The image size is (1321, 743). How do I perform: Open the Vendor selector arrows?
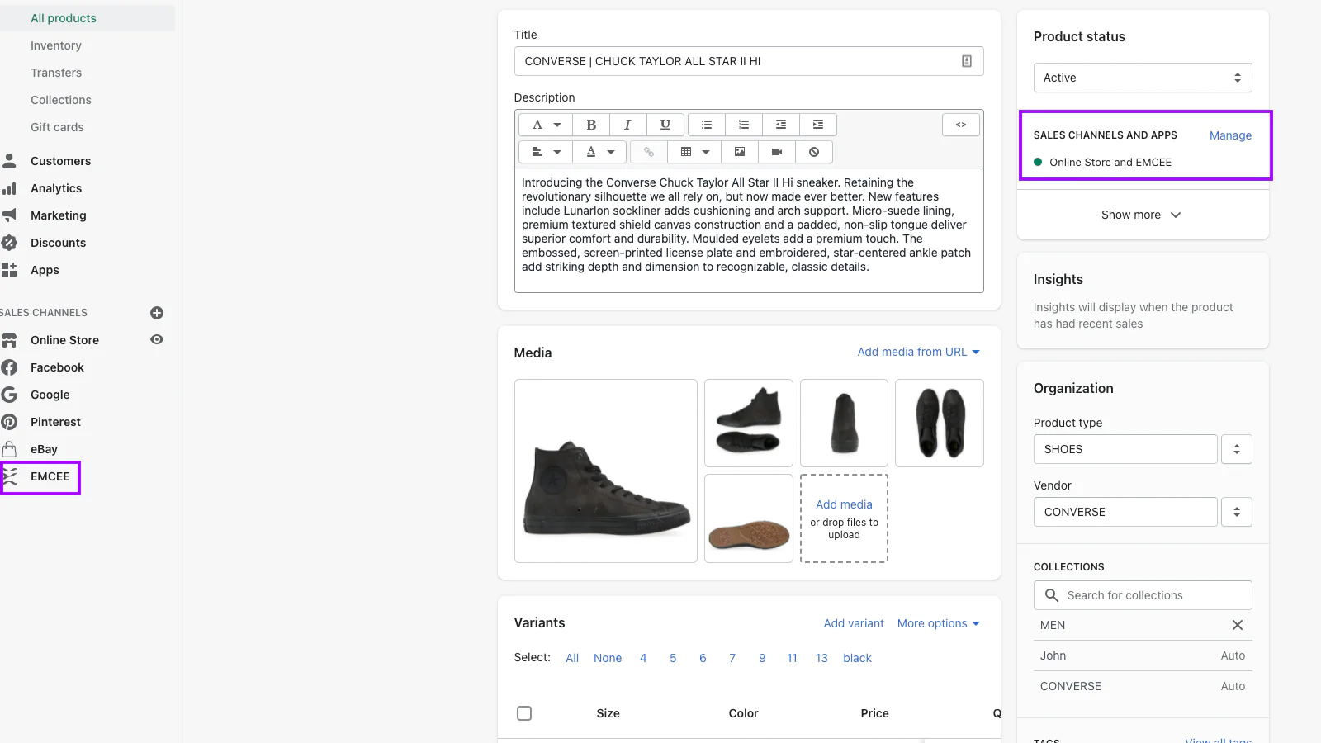(x=1237, y=512)
